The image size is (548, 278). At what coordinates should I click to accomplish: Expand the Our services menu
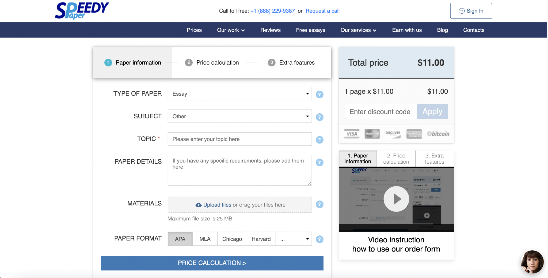359,30
